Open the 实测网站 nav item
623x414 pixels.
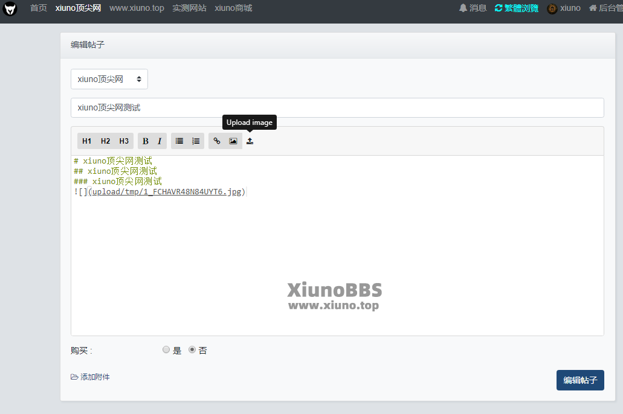tap(190, 8)
